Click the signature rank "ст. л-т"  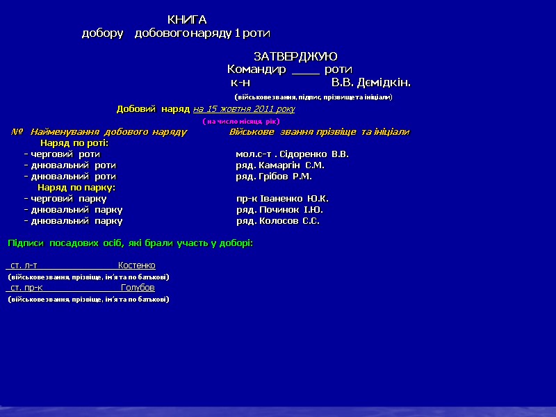[24, 265]
